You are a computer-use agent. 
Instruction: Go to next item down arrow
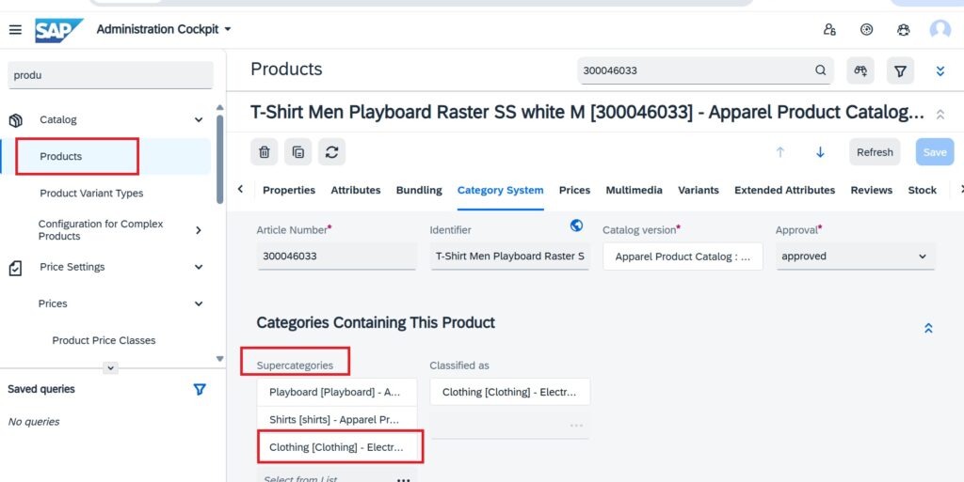pyautogui.click(x=820, y=152)
